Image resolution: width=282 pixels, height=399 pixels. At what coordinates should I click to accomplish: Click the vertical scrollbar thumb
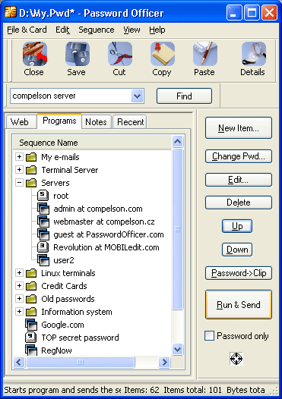pos(177,229)
